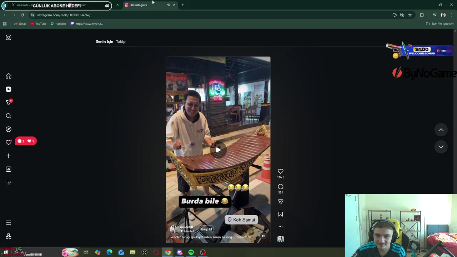Open Instagram home feed from sidebar
Screen dimensions: 457x257
click(x=9, y=76)
